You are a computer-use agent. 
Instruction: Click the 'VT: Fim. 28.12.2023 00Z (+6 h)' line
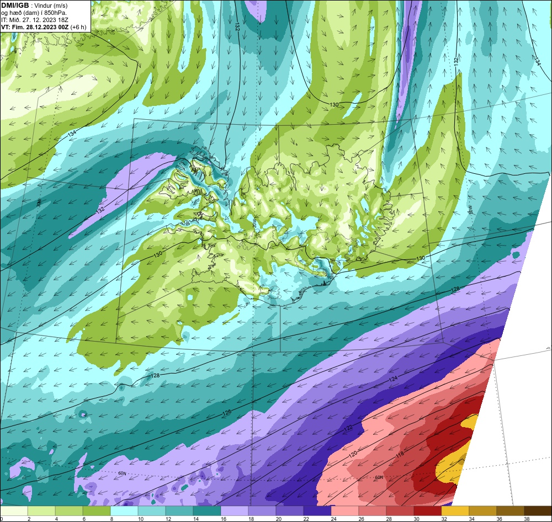click(x=43, y=27)
